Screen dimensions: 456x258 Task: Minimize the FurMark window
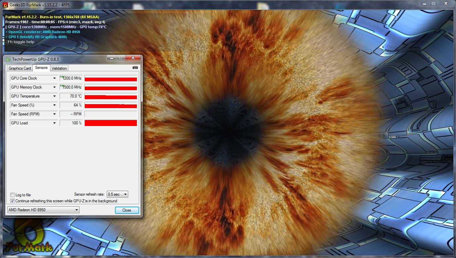coord(425,3)
